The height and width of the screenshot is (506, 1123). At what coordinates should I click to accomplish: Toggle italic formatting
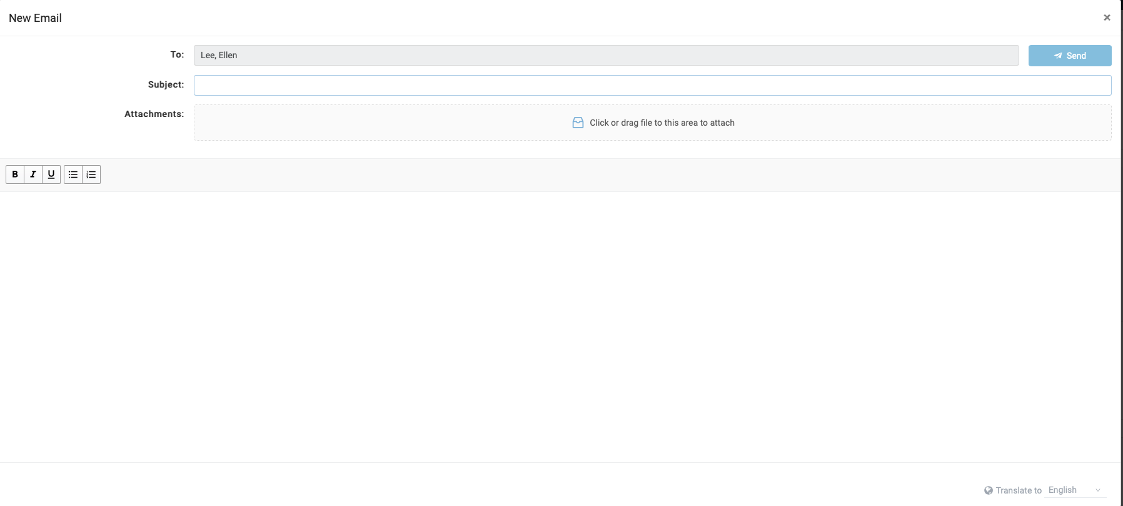click(33, 175)
